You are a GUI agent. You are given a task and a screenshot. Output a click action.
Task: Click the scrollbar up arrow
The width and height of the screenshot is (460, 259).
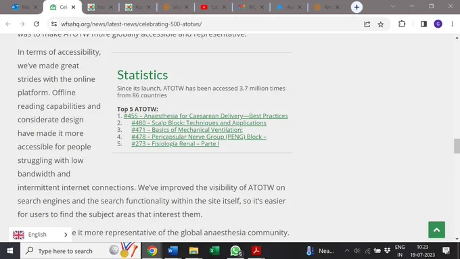[457, 38]
